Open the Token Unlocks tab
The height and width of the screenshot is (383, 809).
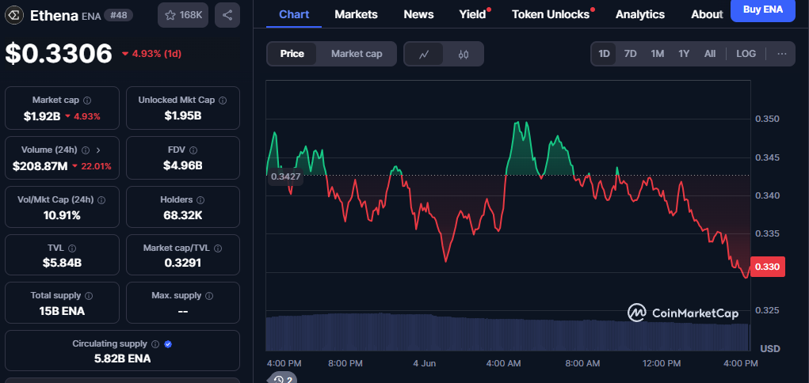tap(551, 14)
